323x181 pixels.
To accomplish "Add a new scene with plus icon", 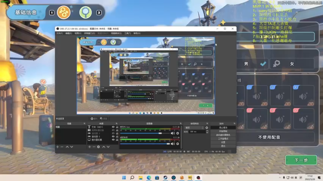I will point(57,147).
